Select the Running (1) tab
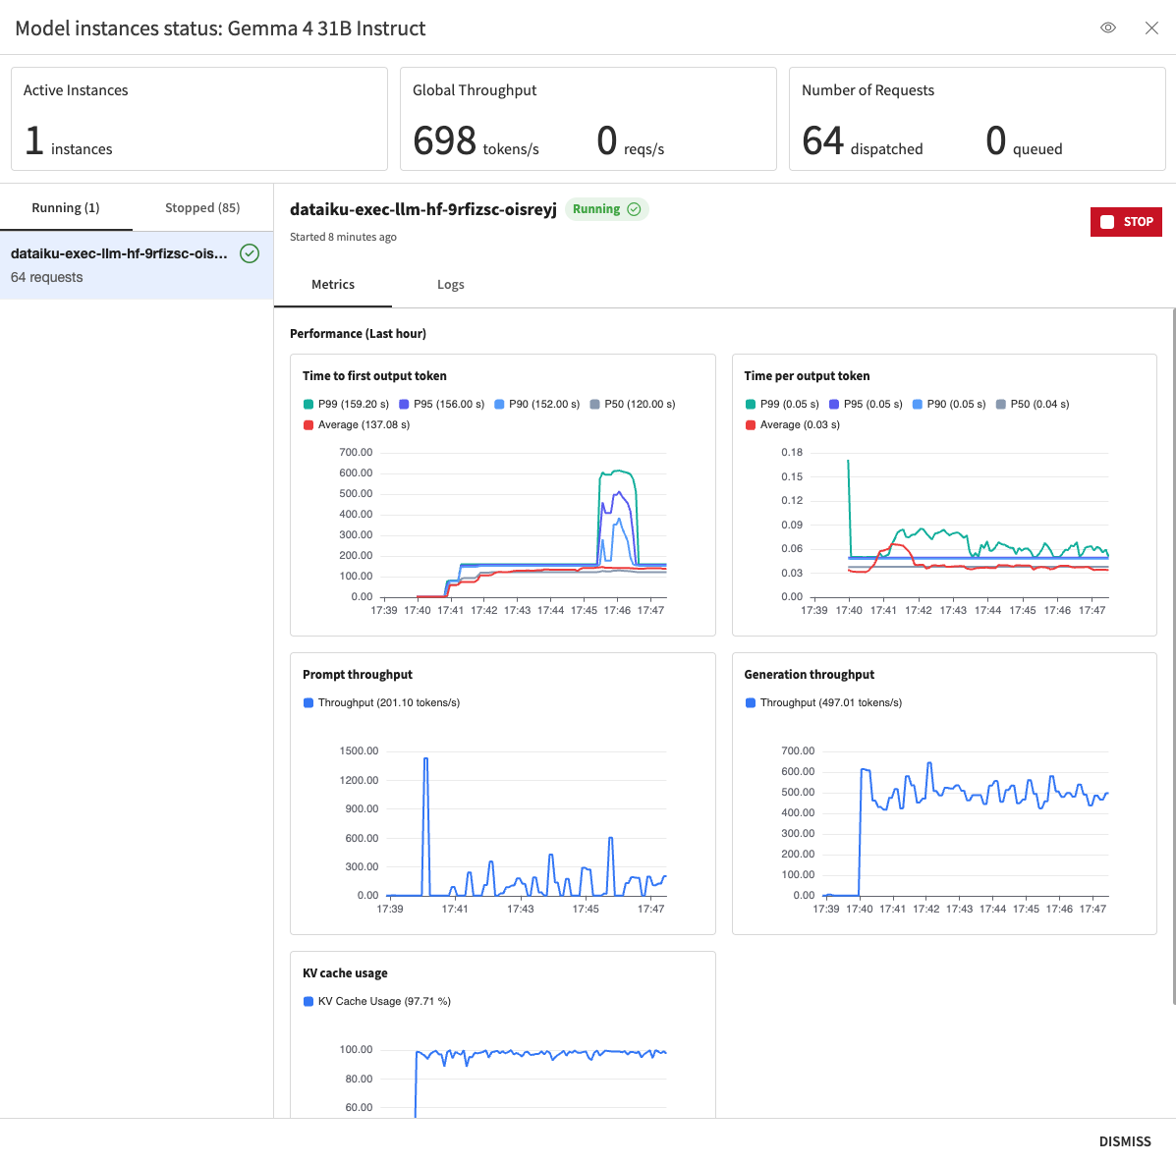The image size is (1176, 1164). pyautogui.click(x=66, y=207)
